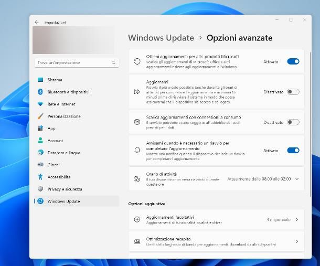Click the 'Opzioni aggiuntive' heading
Screen dimensions: 320x266
point(146,204)
